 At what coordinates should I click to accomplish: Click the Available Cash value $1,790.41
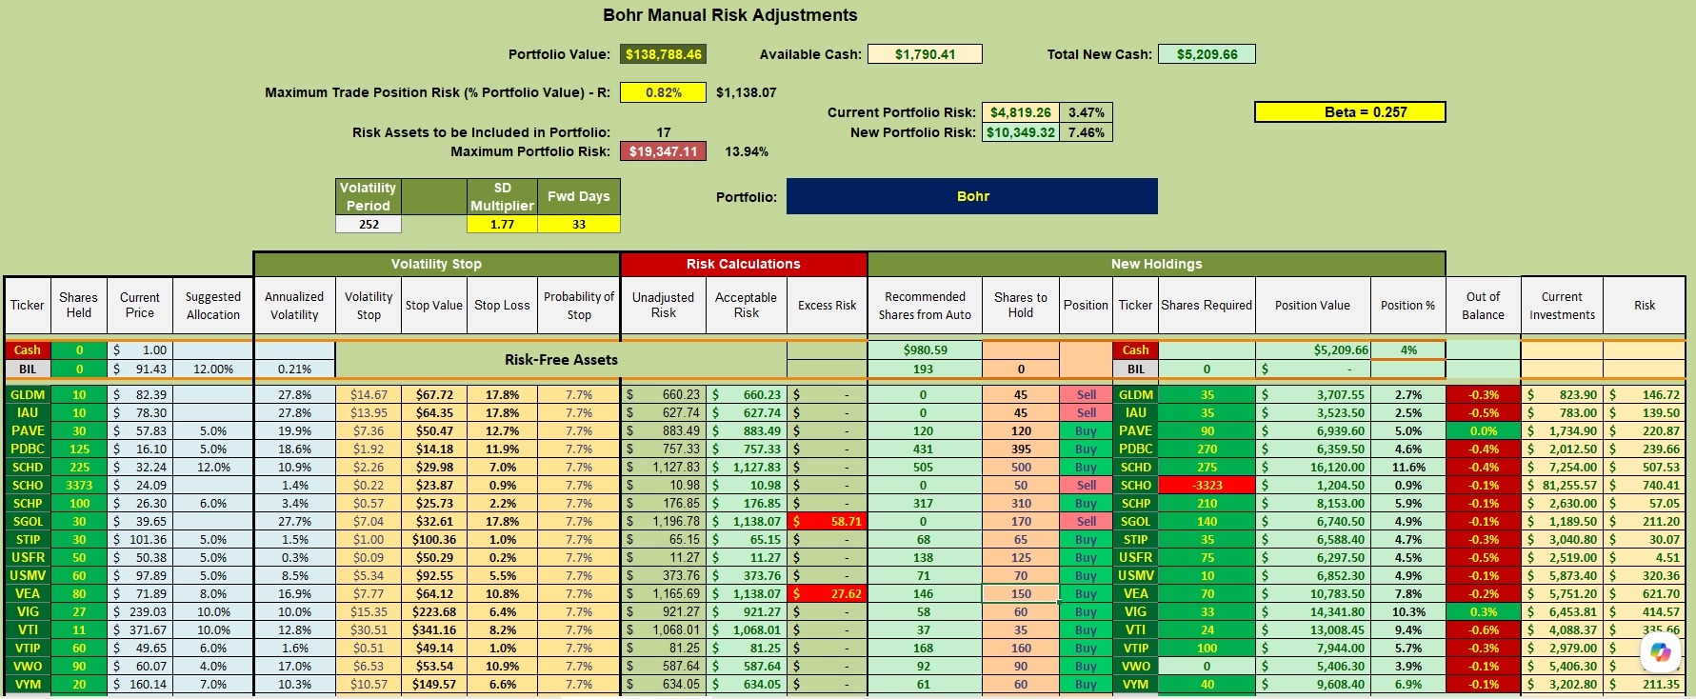pyautogui.click(x=925, y=54)
